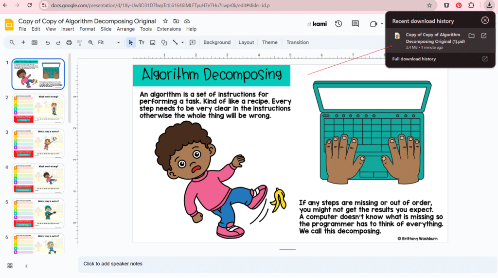Viewport: 498px width, 278px height.
Task: Open the Help menu
Action: click(x=191, y=29)
